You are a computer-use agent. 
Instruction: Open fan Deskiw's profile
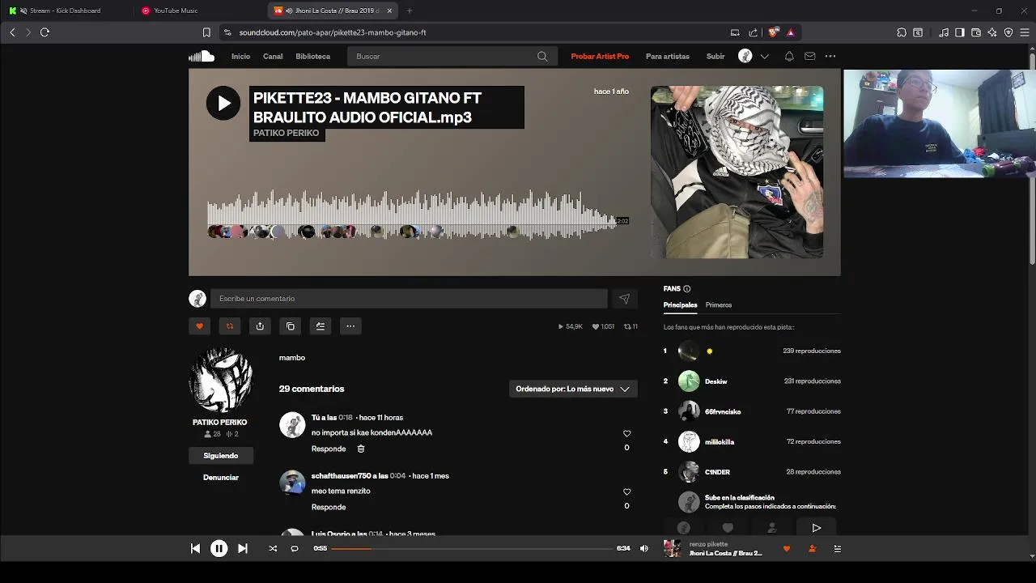click(716, 381)
